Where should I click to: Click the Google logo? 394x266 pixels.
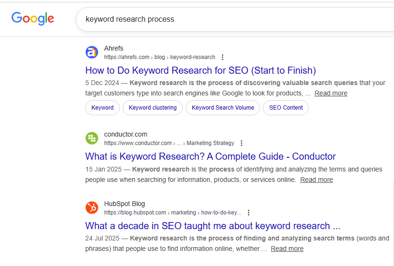(x=33, y=18)
